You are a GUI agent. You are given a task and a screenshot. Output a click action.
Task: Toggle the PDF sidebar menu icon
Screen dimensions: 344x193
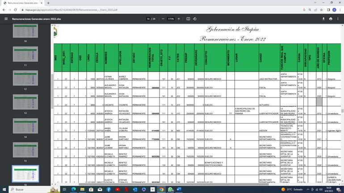point(6,19)
